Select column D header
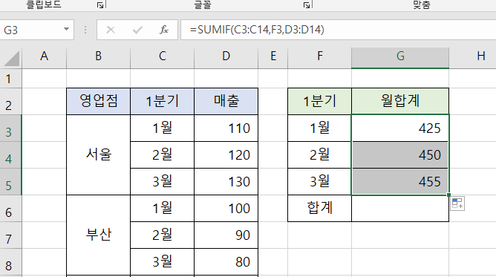The width and height of the screenshot is (496, 277). (226, 56)
